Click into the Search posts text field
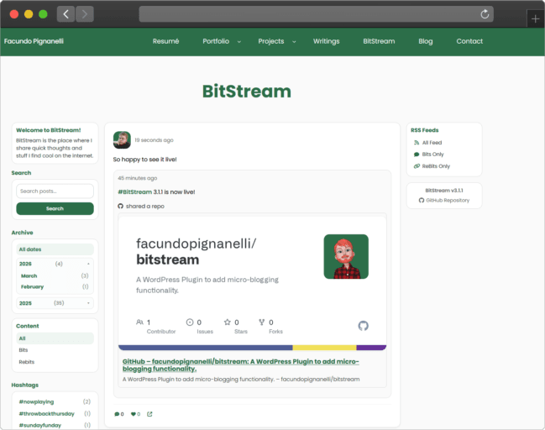Screen dimensions: 545x430 pyautogui.click(x=55, y=191)
